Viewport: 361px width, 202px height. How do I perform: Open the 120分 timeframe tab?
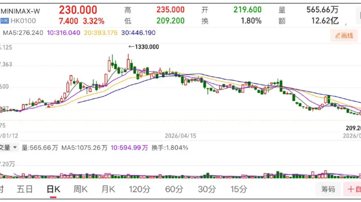click(140, 189)
